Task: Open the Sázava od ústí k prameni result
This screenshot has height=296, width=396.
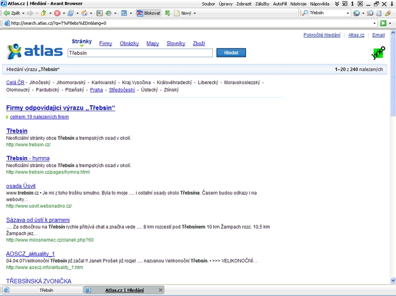Action: pos(38,220)
